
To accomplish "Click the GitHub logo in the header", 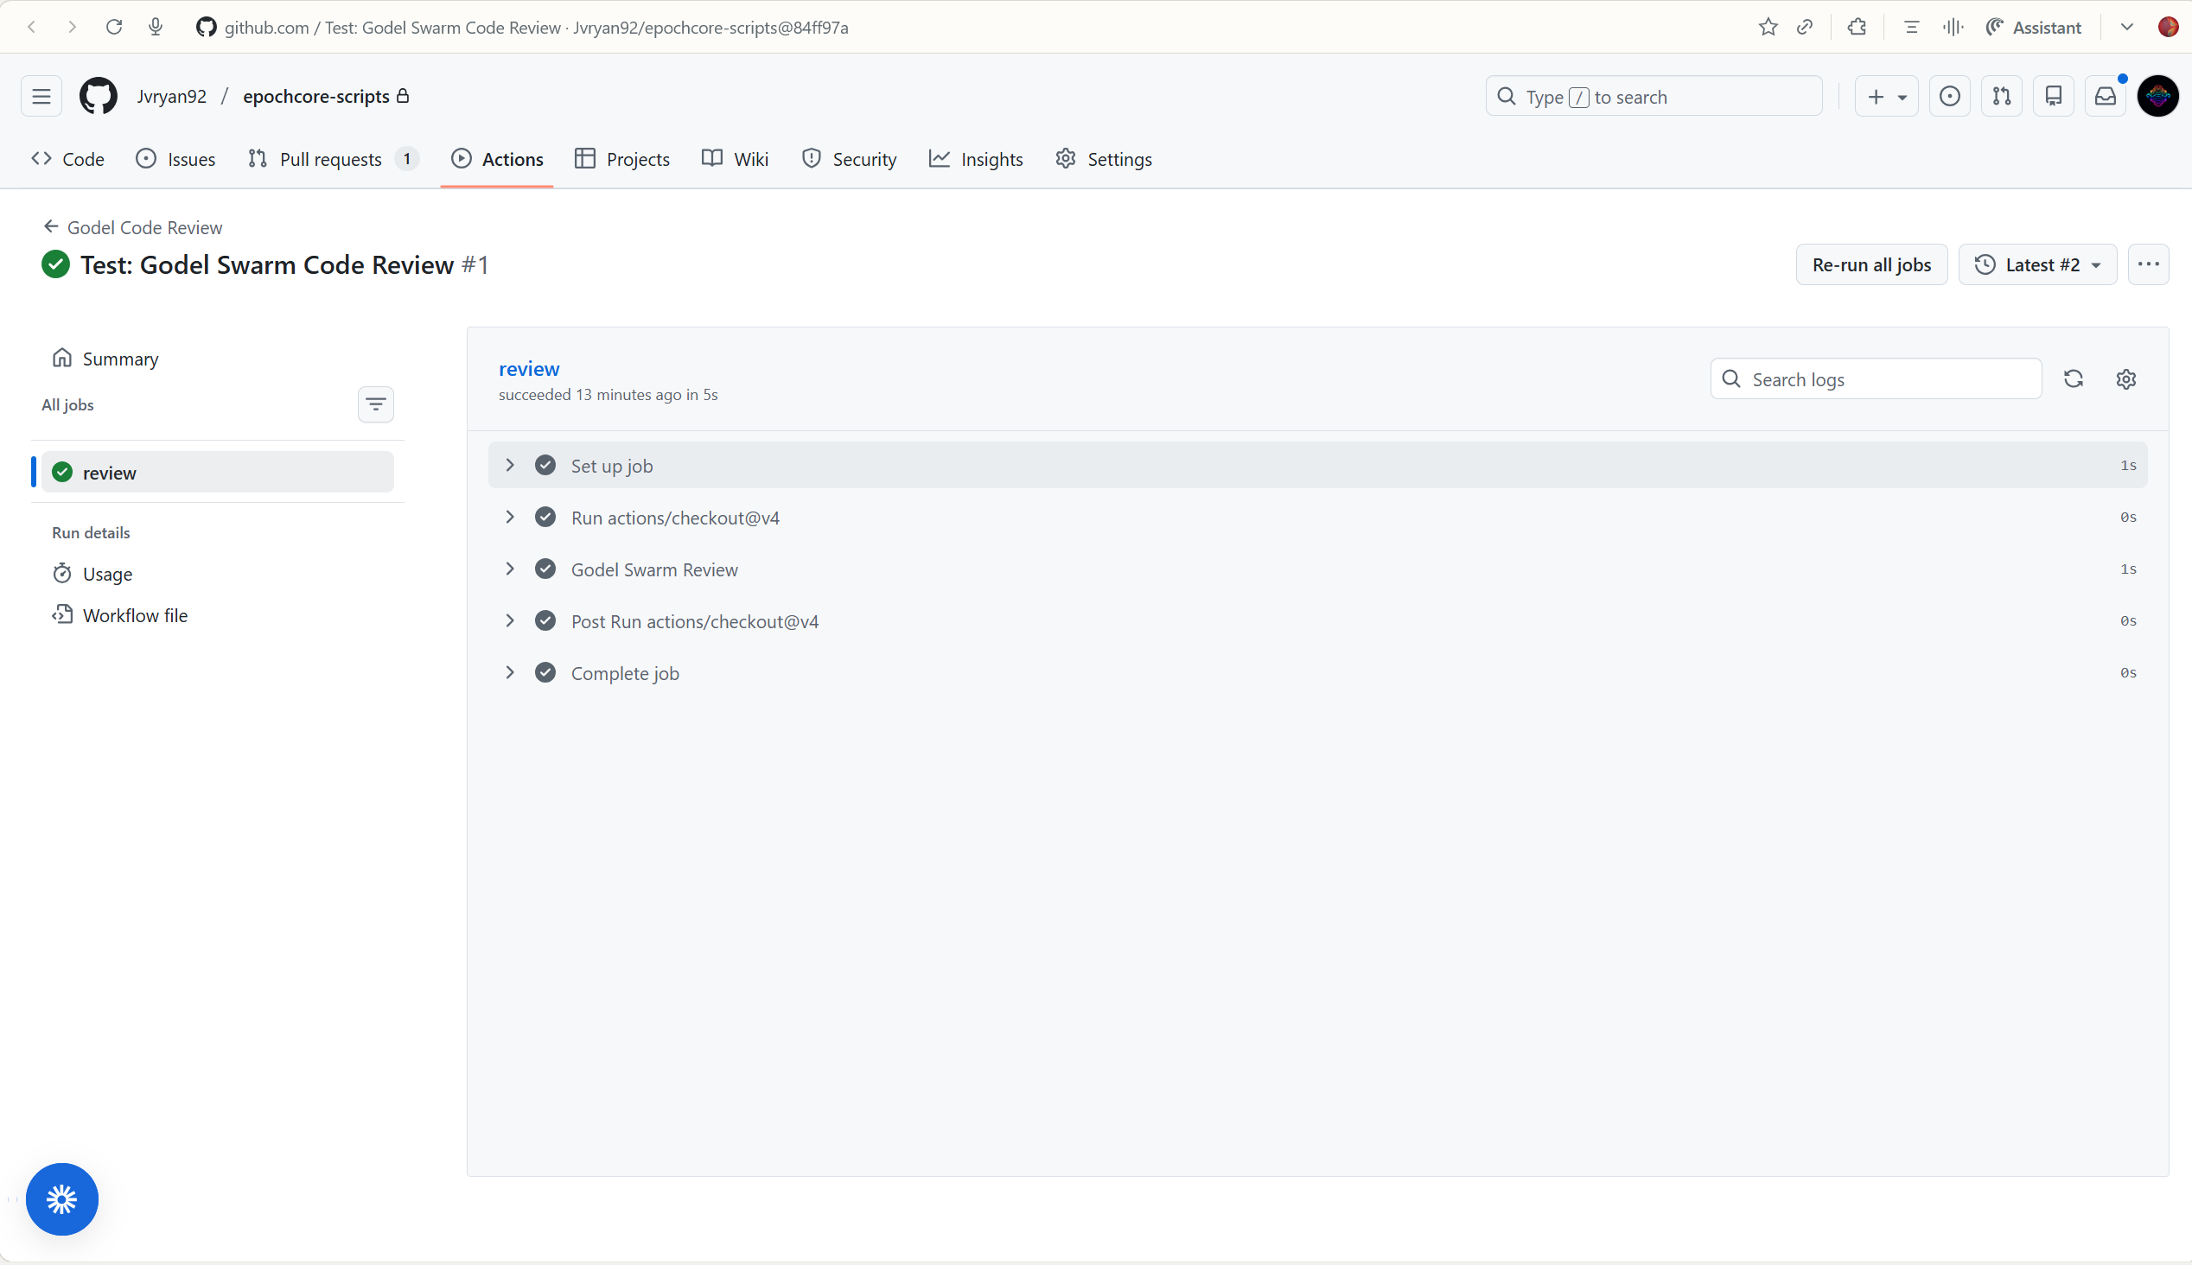I will click(x=99, y=96).
